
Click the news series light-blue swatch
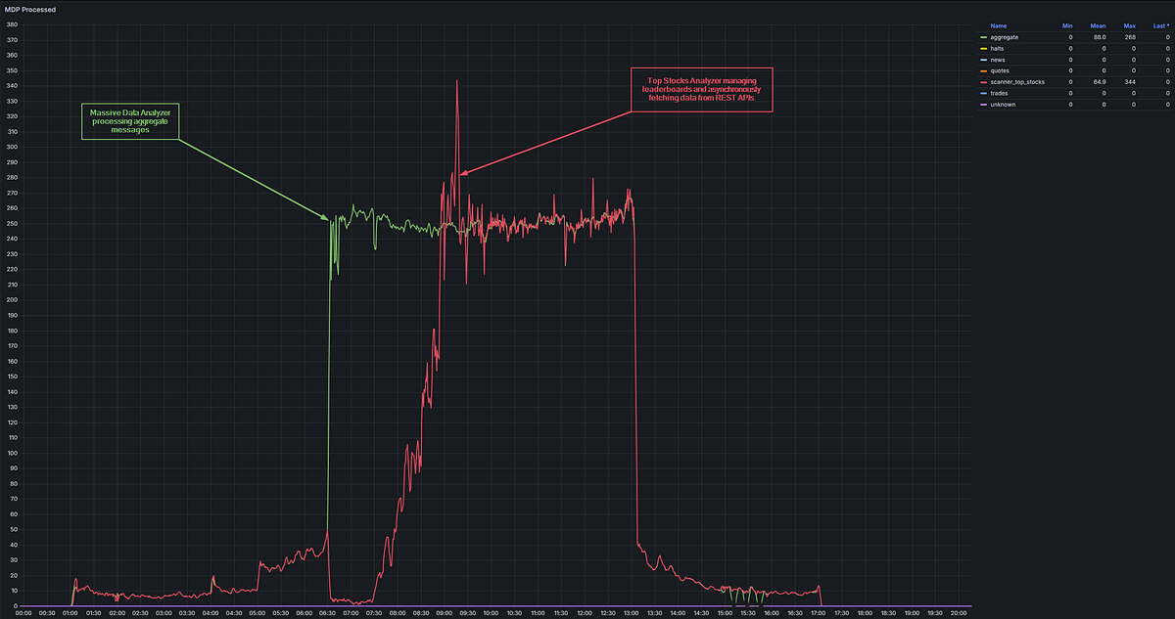(x=983, y=60)
